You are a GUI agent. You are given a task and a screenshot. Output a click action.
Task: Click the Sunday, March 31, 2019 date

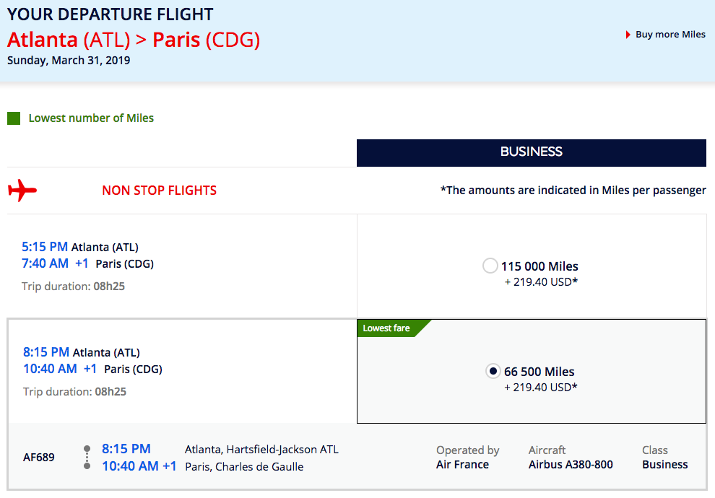coord(69,61)
